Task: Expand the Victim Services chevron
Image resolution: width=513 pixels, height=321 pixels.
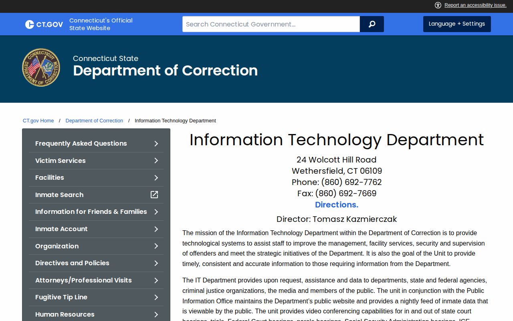Action: (156, 160)
